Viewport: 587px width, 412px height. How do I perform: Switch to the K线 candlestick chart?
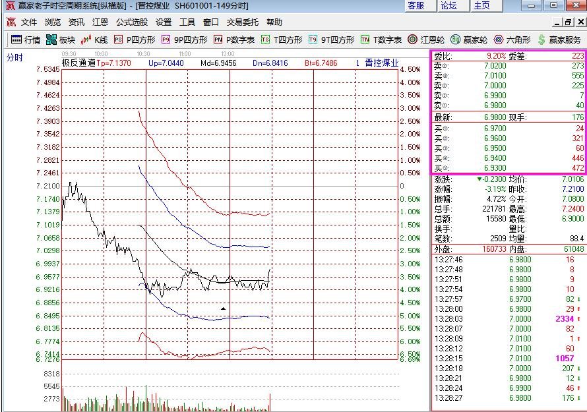(x=94, y=40)
